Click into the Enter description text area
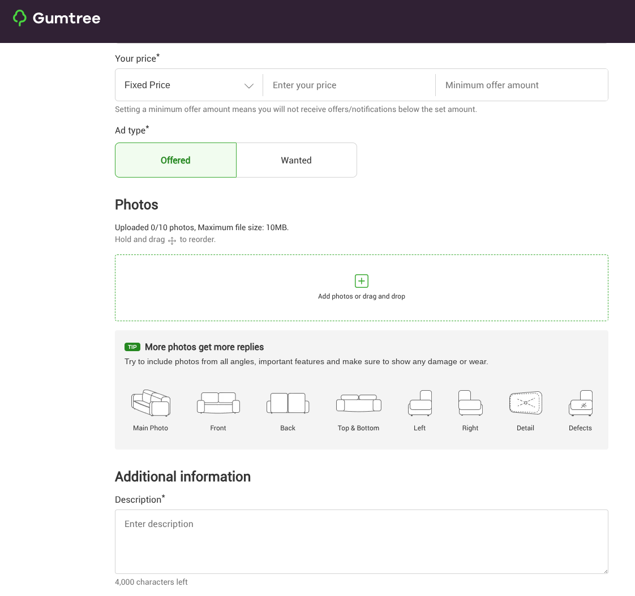 click(x=361, y=542)
